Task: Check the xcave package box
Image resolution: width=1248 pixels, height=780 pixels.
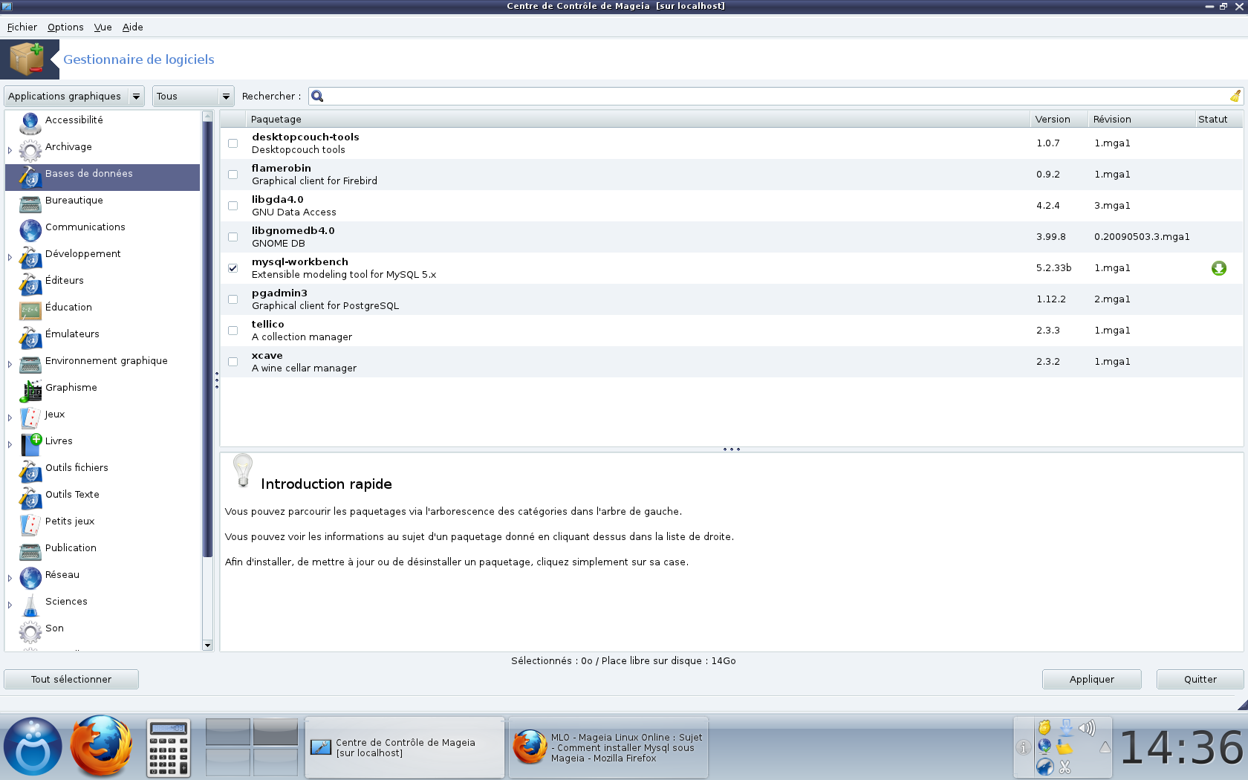Action: (x=233, y=362)
